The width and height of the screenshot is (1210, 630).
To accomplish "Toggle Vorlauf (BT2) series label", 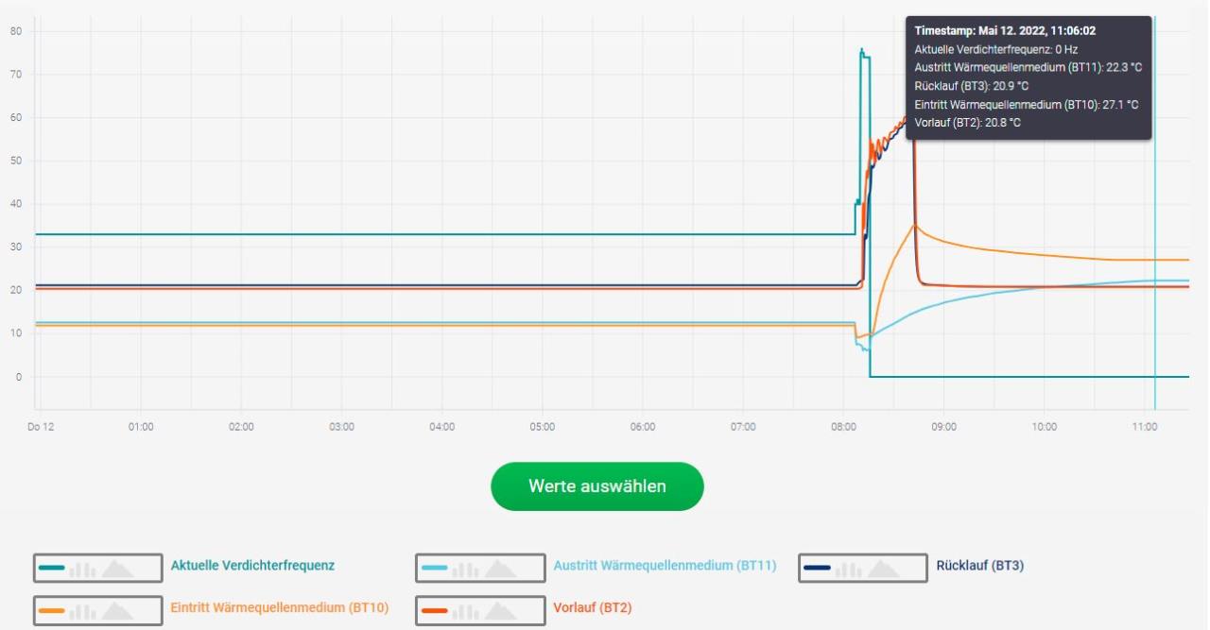I will [x=593, y=607].
